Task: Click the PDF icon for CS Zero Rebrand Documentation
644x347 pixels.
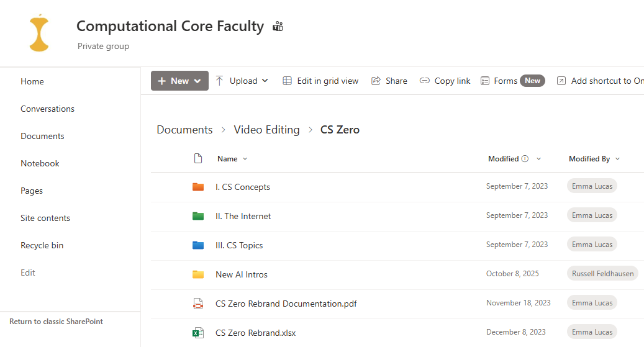Action: 198,304
